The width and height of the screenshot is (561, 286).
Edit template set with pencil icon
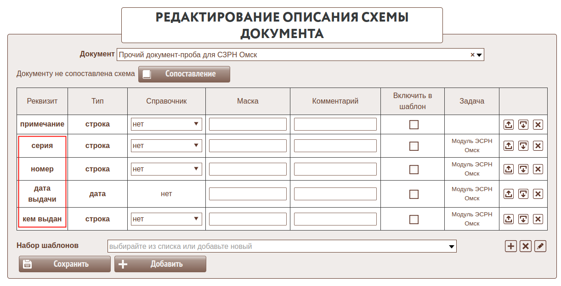pos(540,246)
